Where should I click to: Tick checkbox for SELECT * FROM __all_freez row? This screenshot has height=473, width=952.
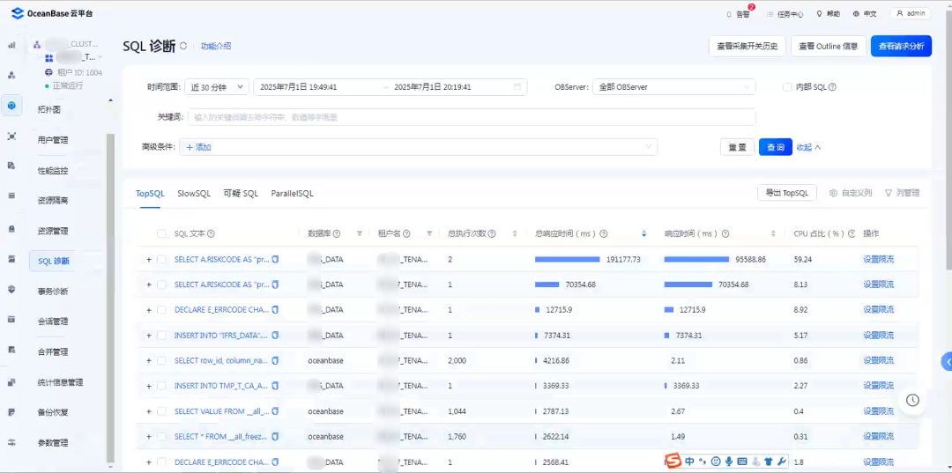[x=161, y=437]
